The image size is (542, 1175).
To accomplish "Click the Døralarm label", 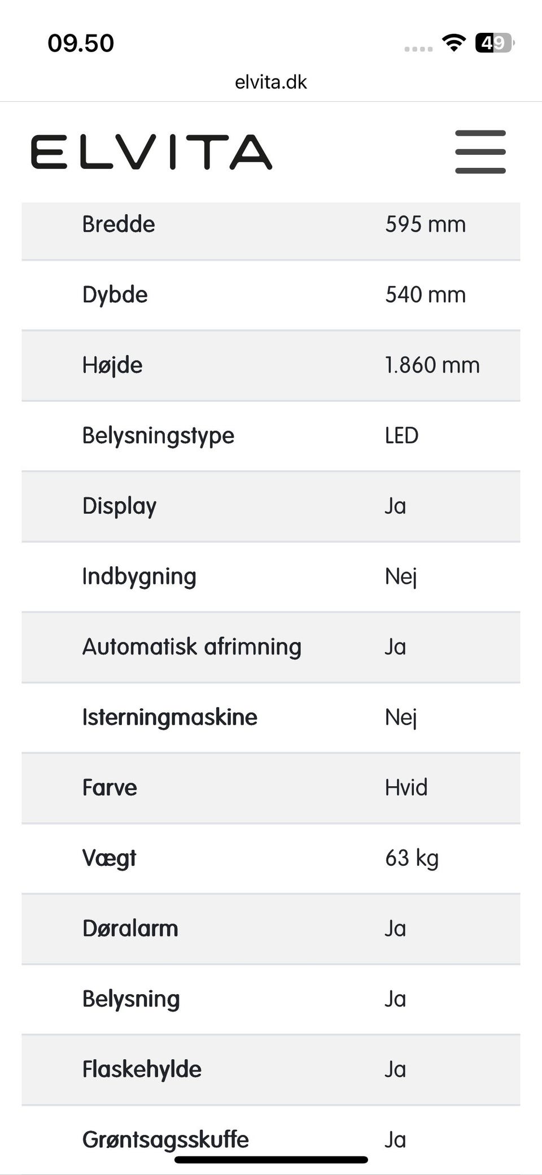I will point(130,929).
